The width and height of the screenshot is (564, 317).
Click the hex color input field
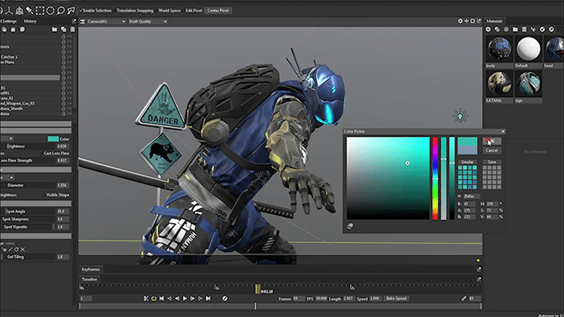[471, 196]
